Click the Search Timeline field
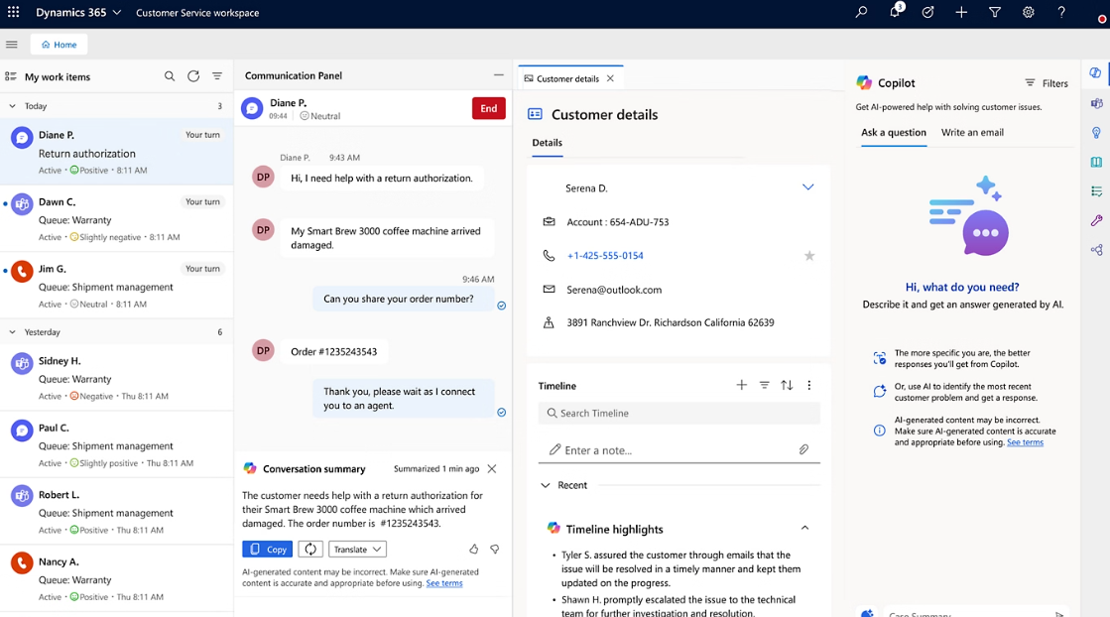 pos(678,414)
